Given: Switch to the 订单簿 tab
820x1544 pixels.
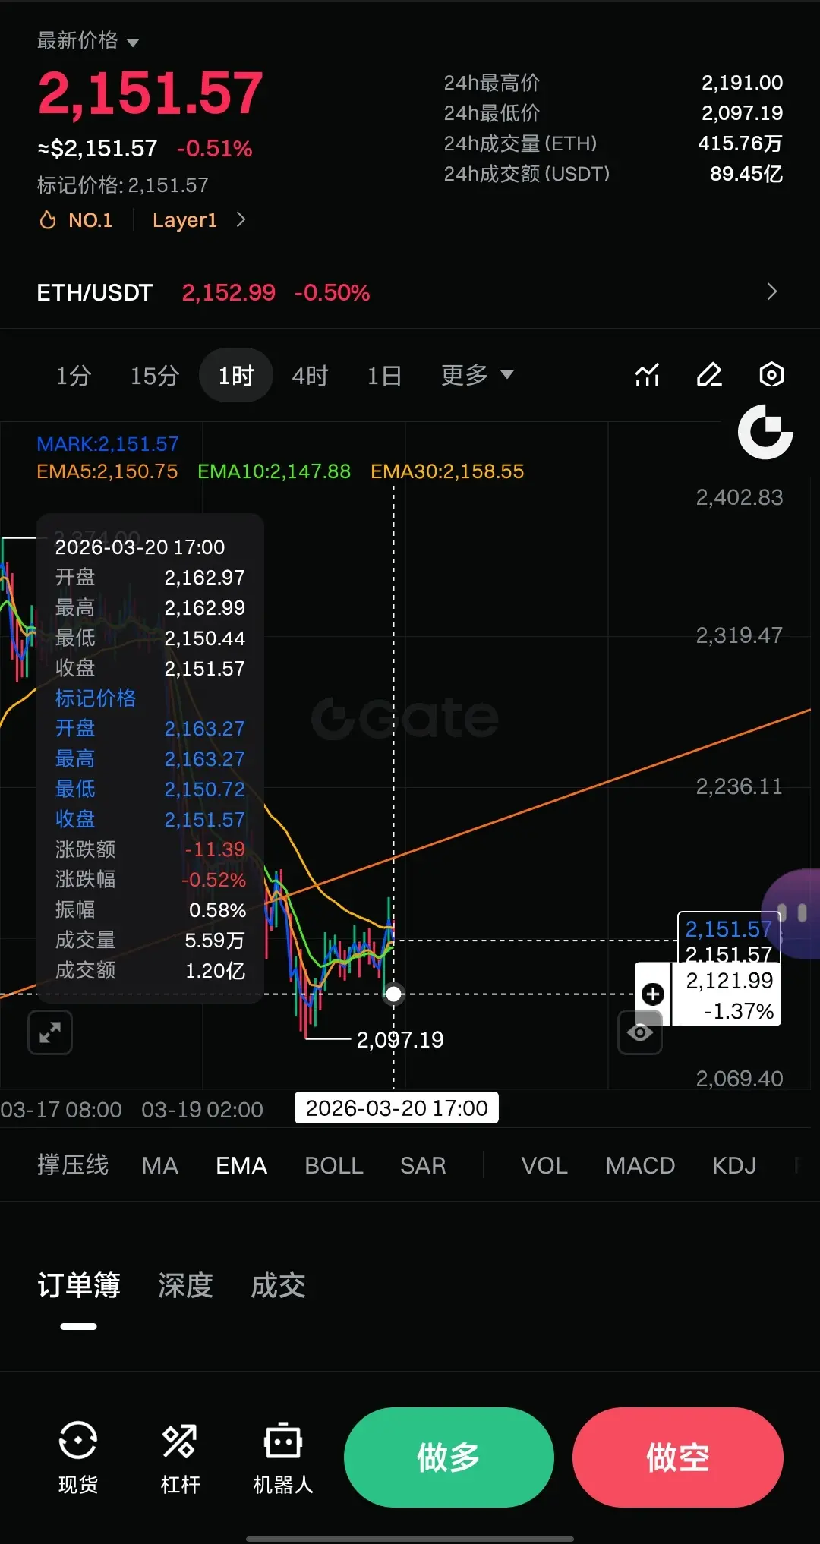Looking at the screenshot, I should point(79,1285).
